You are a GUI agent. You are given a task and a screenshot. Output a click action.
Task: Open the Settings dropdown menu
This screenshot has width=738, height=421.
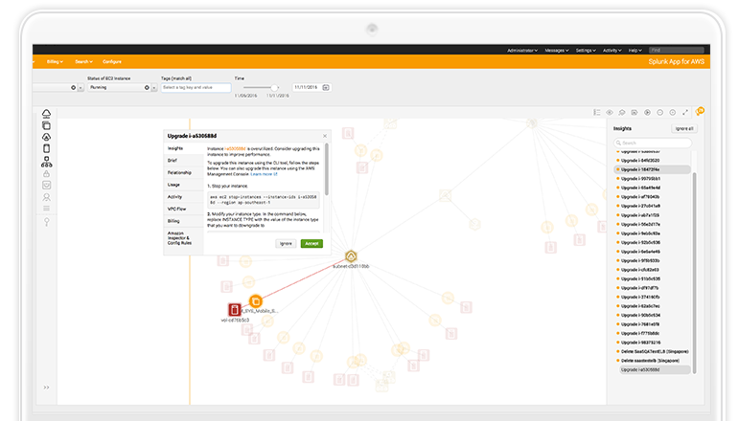tap(586, 51)
